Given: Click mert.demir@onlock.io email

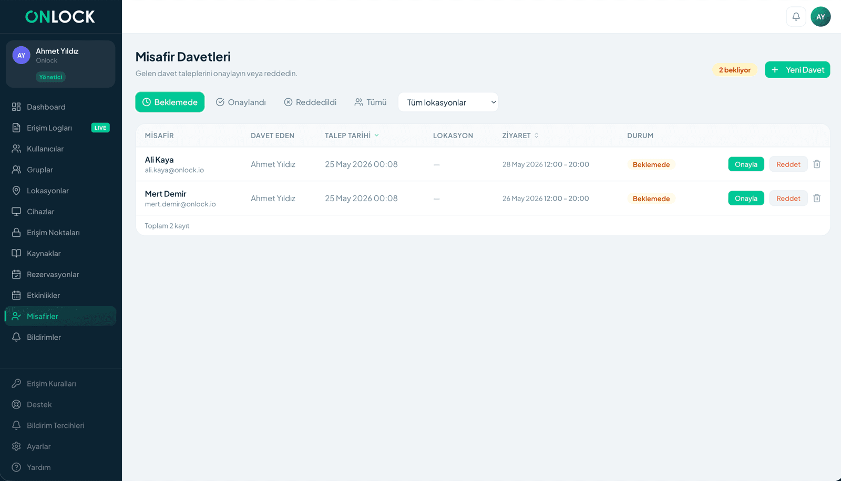Looking at the screenshot, I should (180, 204).
